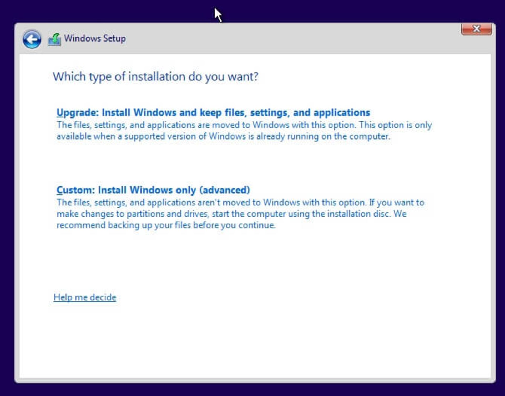Screen dimensions: 505x396
Task: Go back with the blue arrow button
Action: point(32,39)
